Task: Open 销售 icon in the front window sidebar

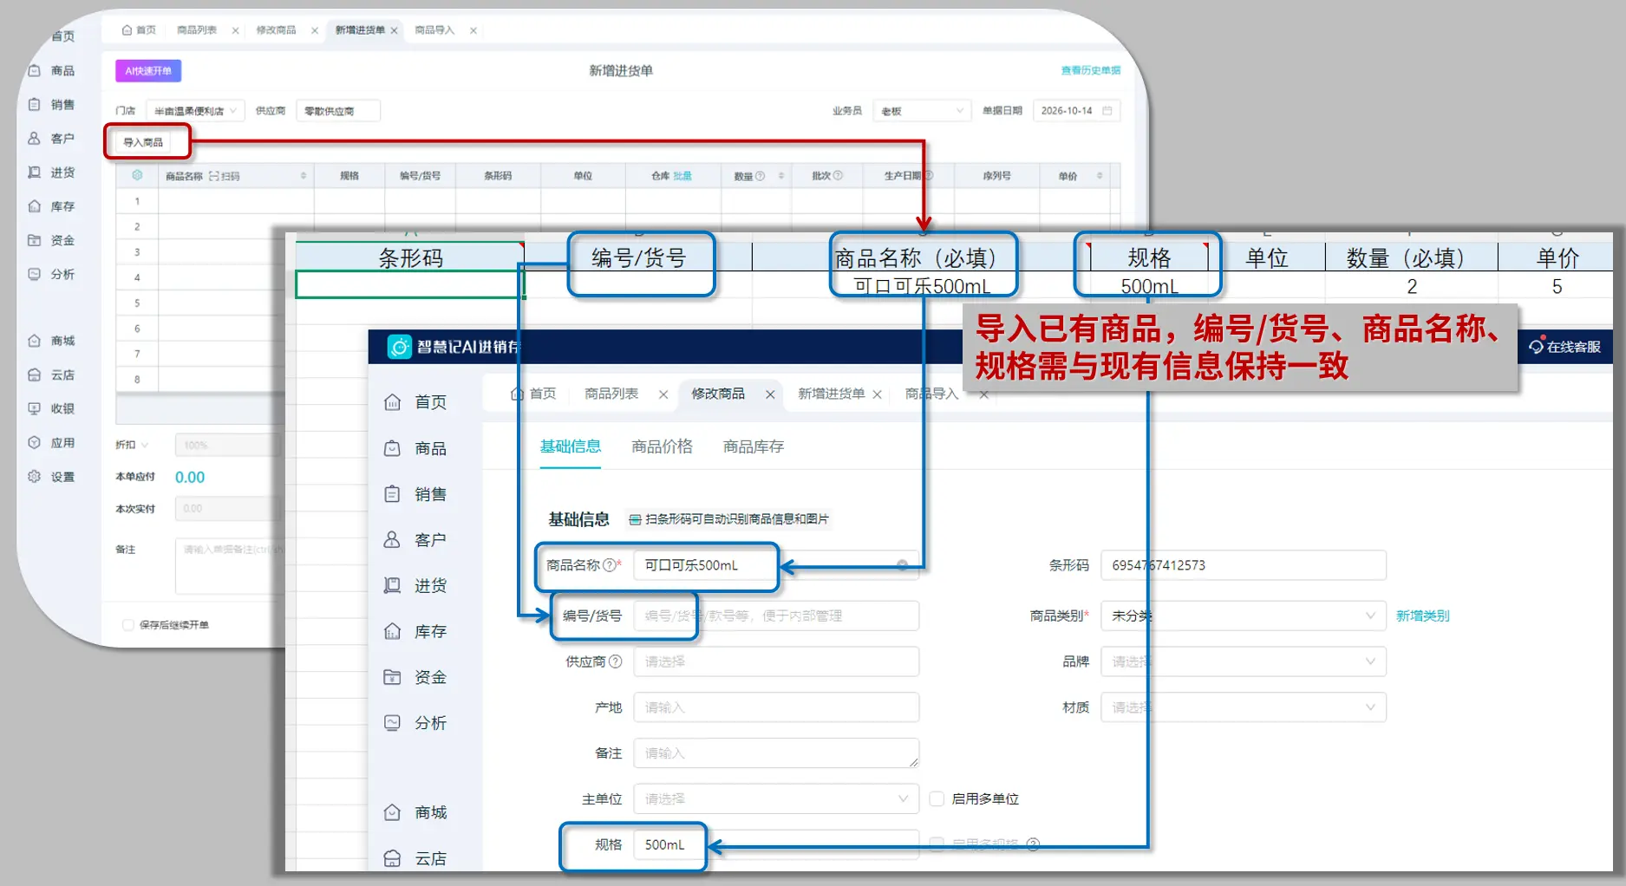Action: point(392,494)
